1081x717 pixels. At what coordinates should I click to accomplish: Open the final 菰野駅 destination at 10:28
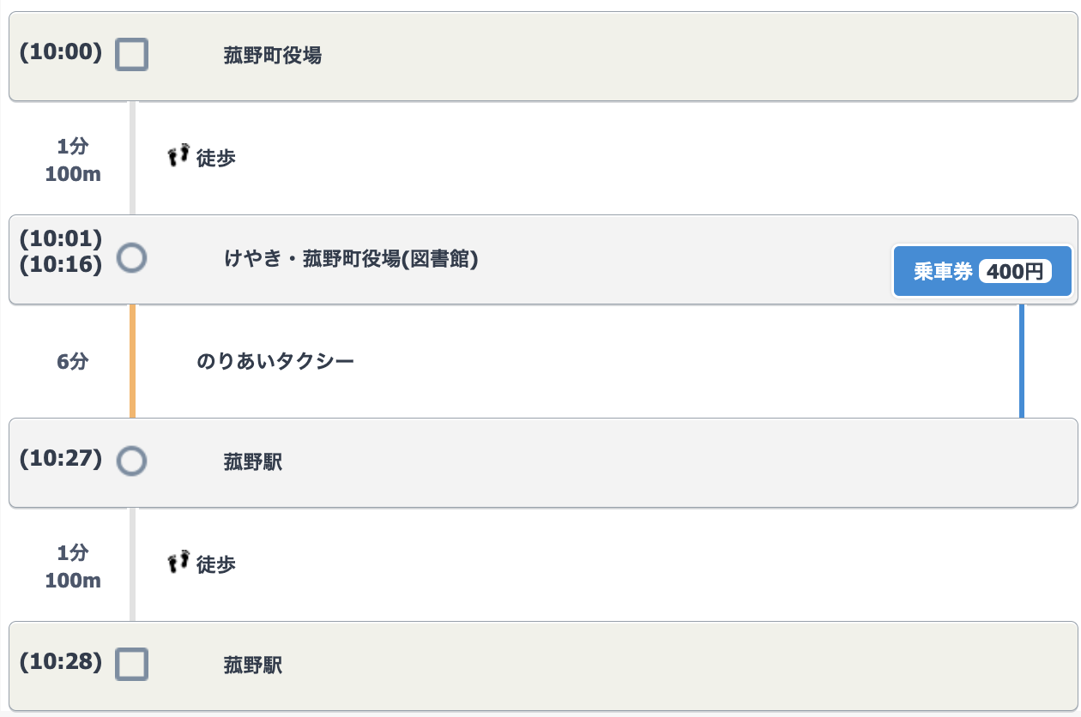(x=253, y=666)
